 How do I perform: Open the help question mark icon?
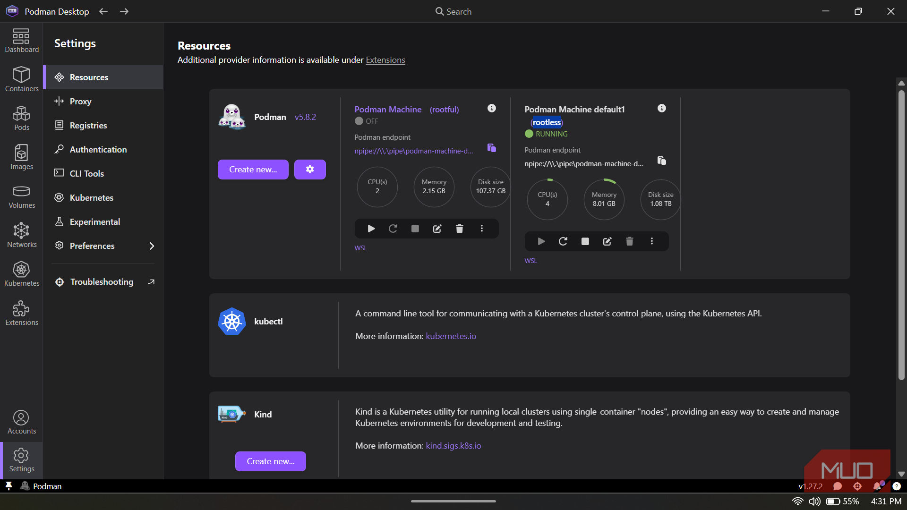pyautogui.click(x=897, y=486)
